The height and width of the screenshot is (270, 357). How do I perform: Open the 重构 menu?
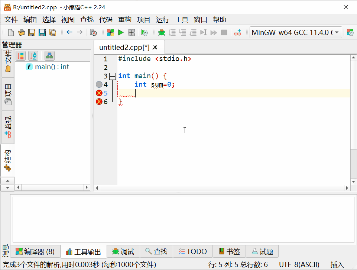pyautogui.click(x=124, y=20)
